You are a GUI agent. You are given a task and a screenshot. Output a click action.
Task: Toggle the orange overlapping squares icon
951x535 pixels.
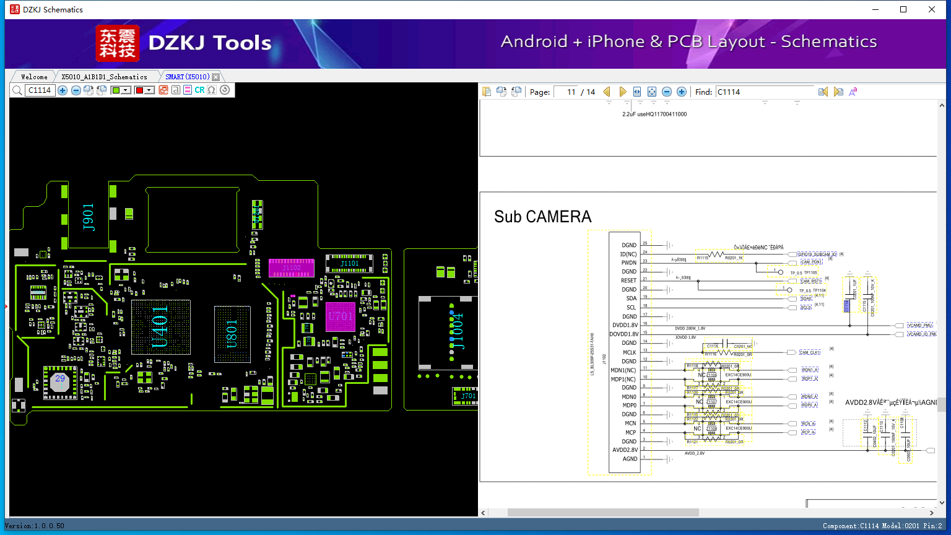(x=163, y=90)
